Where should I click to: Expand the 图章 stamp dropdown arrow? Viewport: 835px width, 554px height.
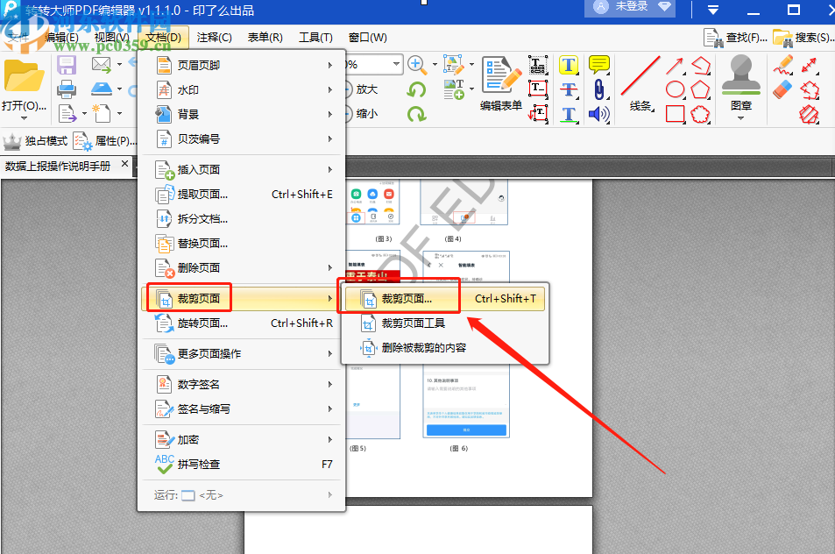click(740, 117)
